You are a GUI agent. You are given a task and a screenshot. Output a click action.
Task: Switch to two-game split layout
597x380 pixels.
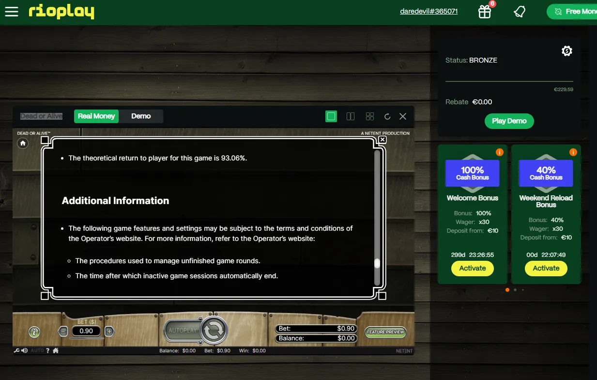(351, 116)
